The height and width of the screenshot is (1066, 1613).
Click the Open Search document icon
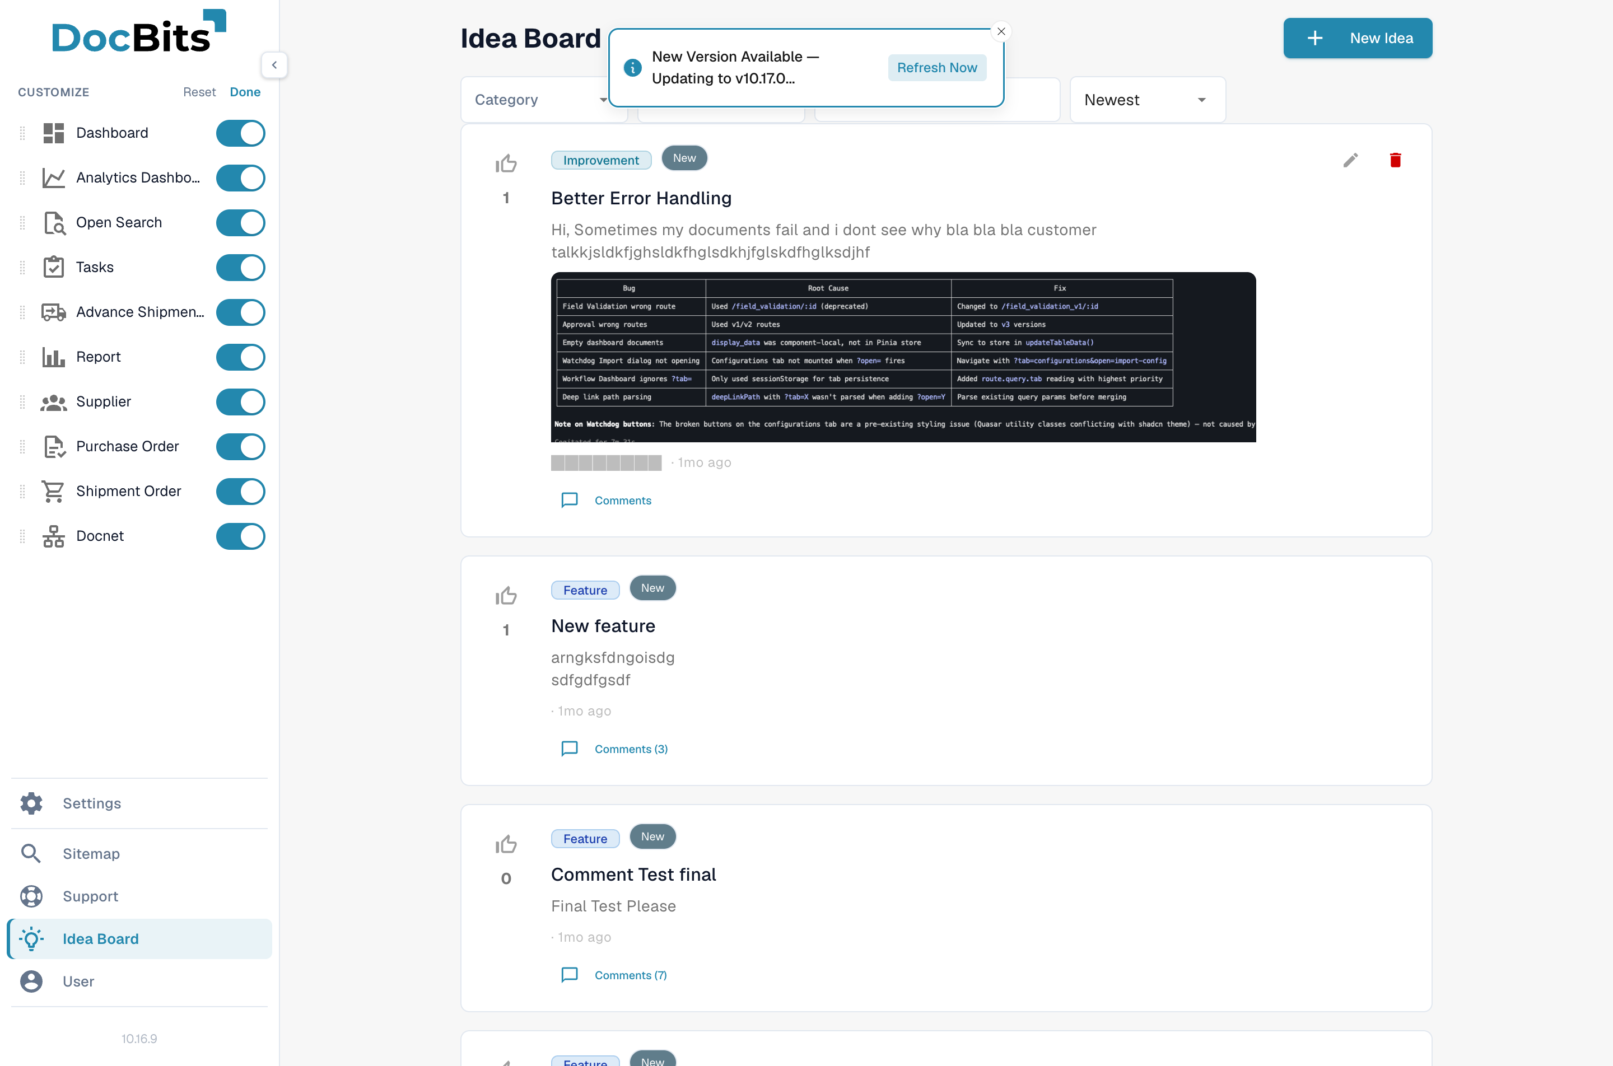54,223
